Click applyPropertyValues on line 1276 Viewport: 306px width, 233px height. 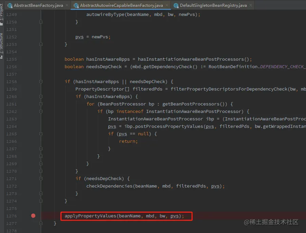[x=90, y=216]
